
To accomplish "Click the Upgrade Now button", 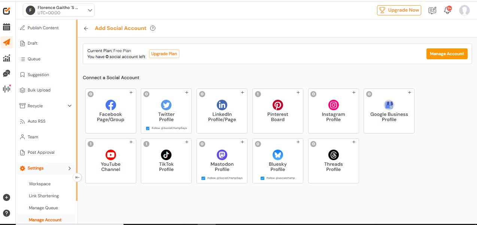I will coord(399,10).
